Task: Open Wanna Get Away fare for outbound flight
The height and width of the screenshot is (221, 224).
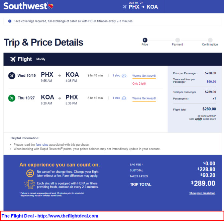Action: pyautogui.click(x=144, y=76)
